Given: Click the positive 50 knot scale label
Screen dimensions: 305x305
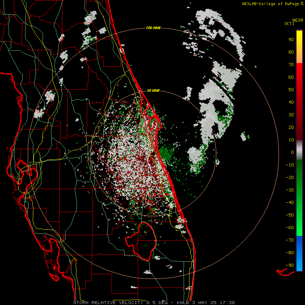Looking at the screenshot, I should [291, 90].
